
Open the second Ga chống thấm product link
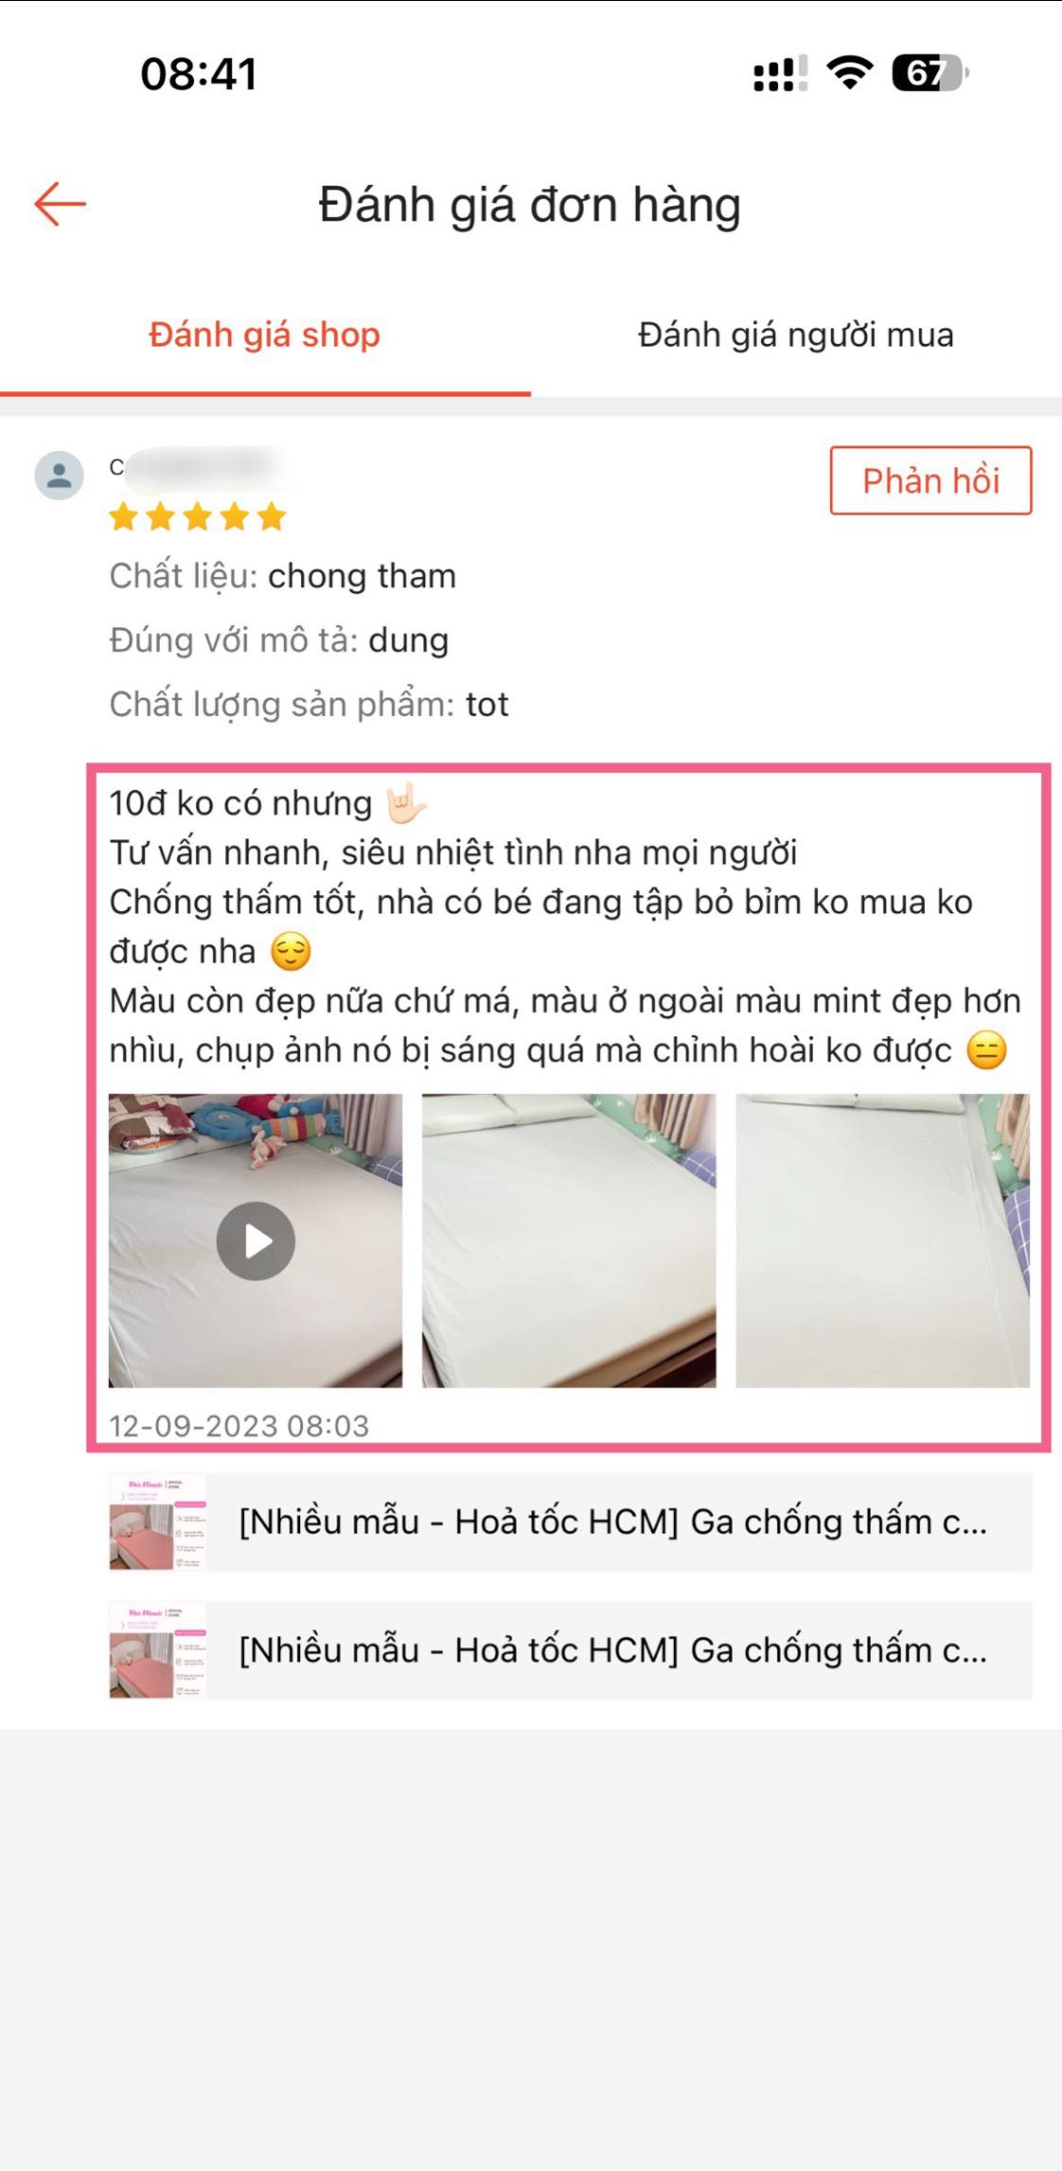tap(570, 1650)
